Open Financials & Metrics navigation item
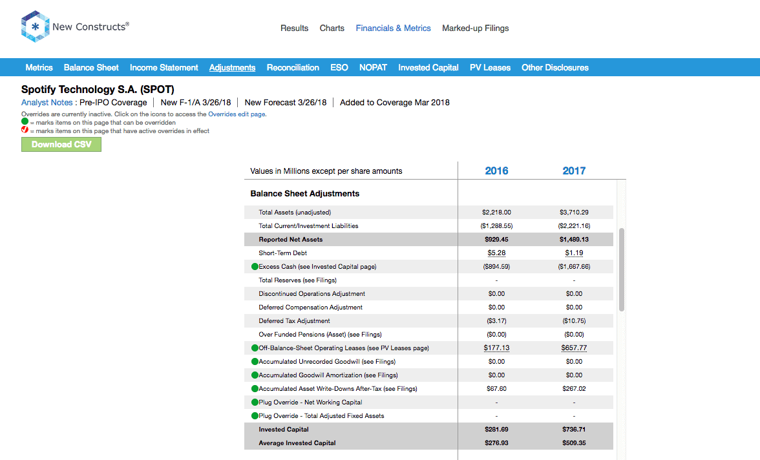 pos(393,28)
